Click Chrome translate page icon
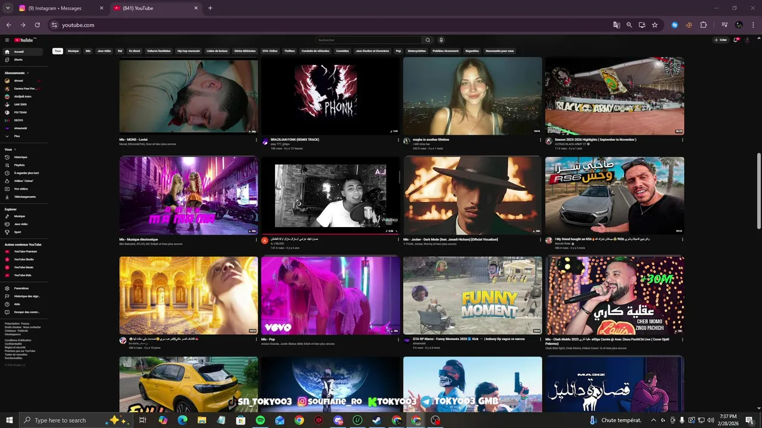 pyautogui.click(x=617, y=25)
